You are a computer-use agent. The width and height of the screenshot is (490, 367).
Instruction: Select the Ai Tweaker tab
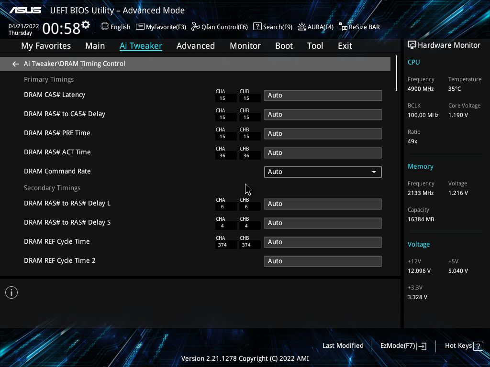pos(141,46)
